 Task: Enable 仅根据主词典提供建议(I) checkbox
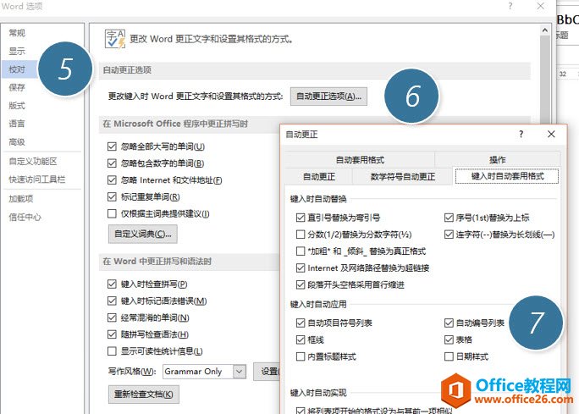(x=112, y=214)
